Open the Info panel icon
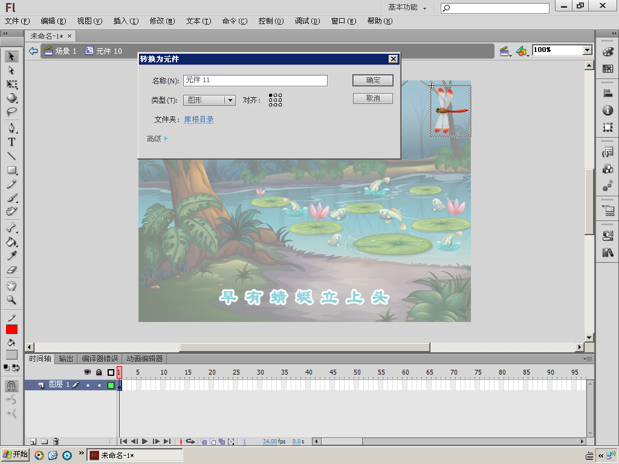Image resolution: width=619 pixels, height=464 pixels. (x=608, y=111)
